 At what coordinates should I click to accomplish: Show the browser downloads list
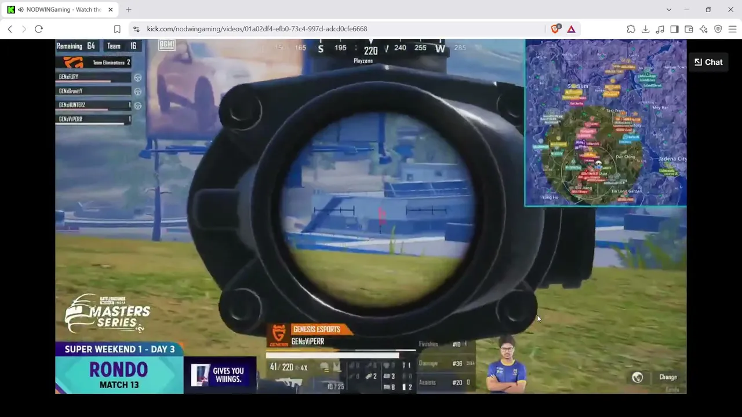point(645,29)
